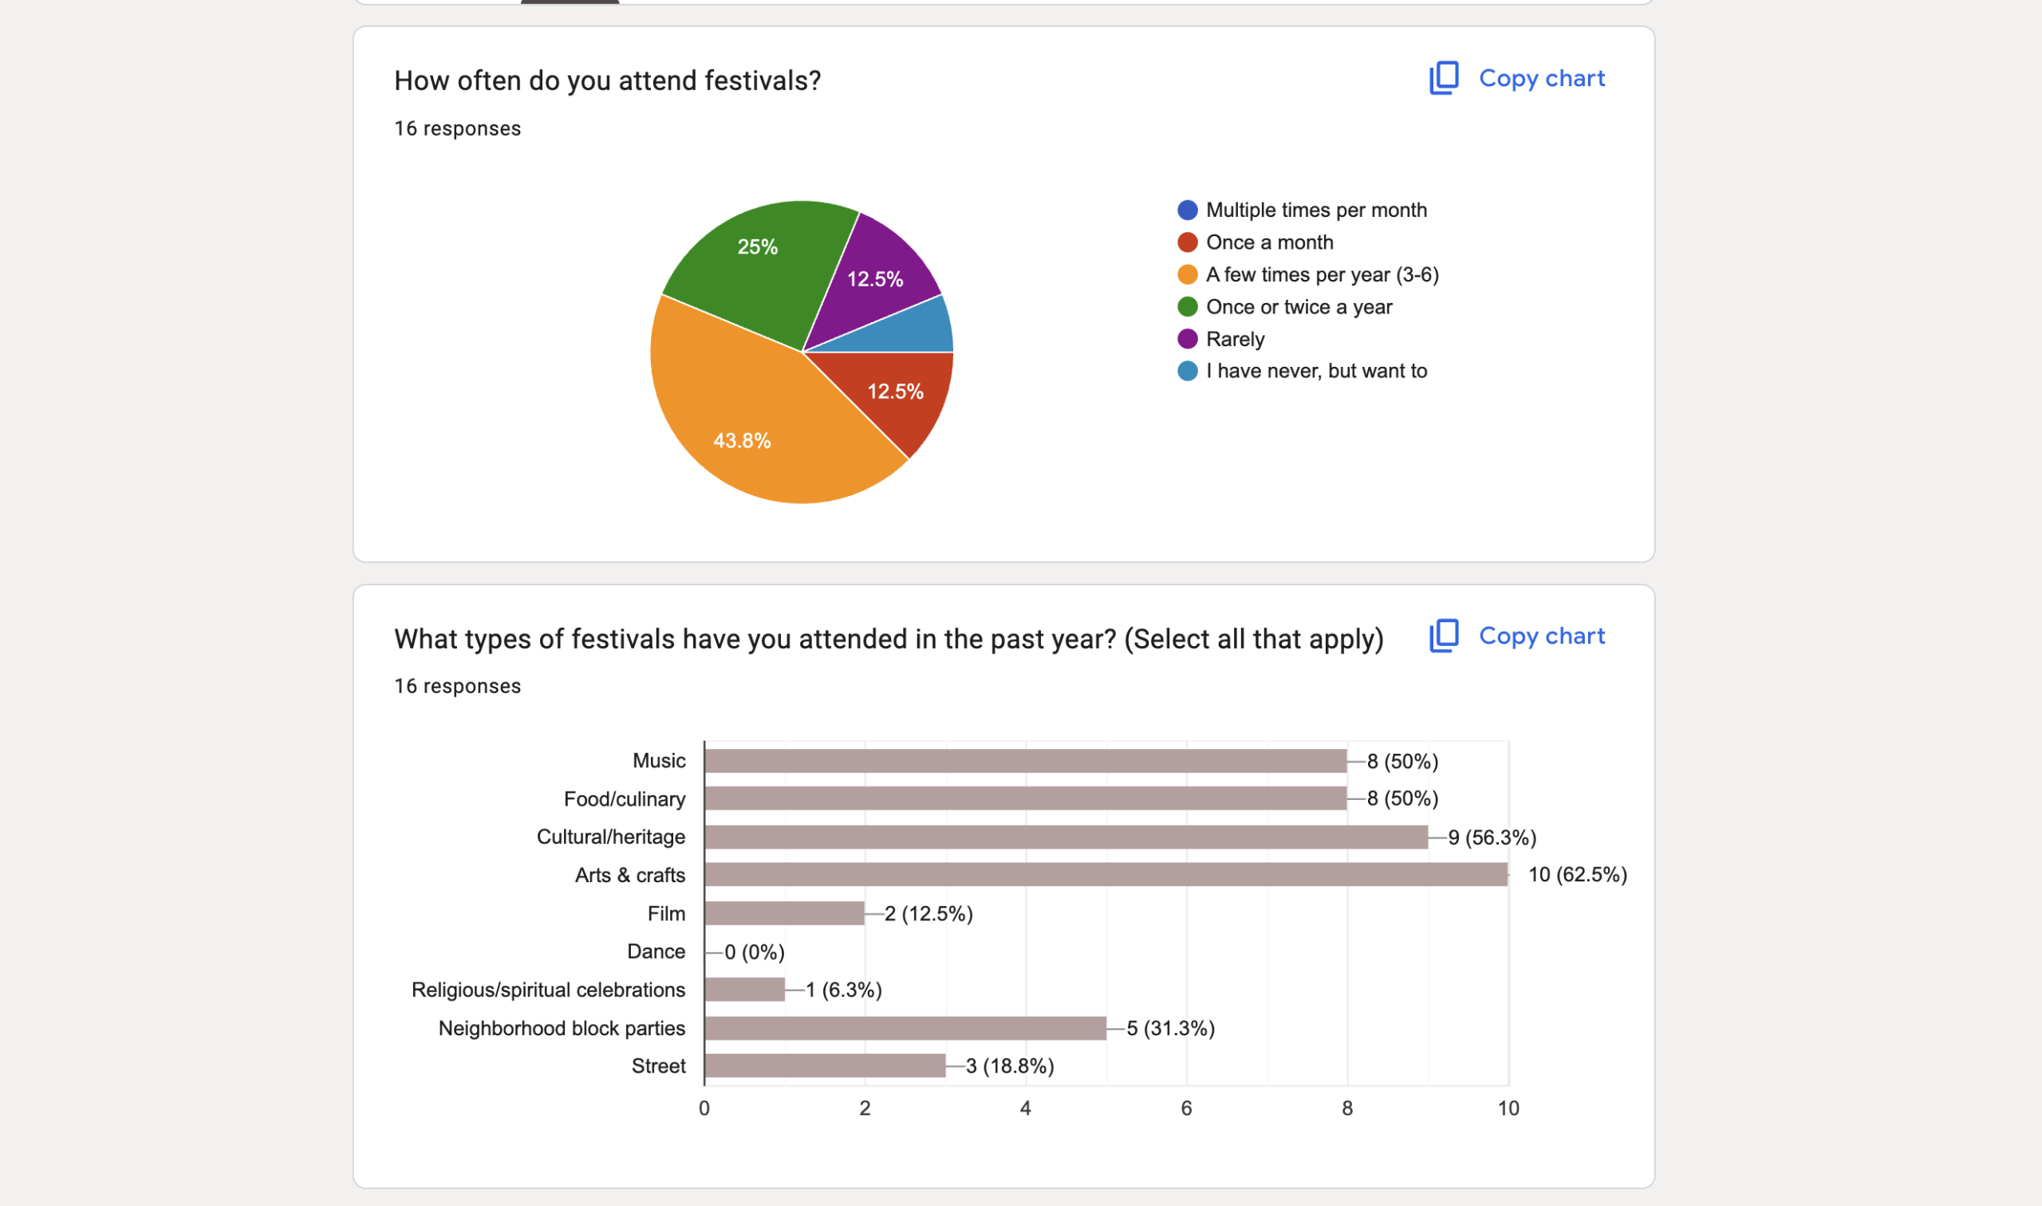Image resolution: width=2042 pixels, height=1206 pixels.
Task: Select orange "A few times per year" legend dot
Action: click(1187, 274)
